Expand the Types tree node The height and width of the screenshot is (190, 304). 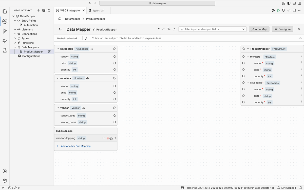pos(15,38)
